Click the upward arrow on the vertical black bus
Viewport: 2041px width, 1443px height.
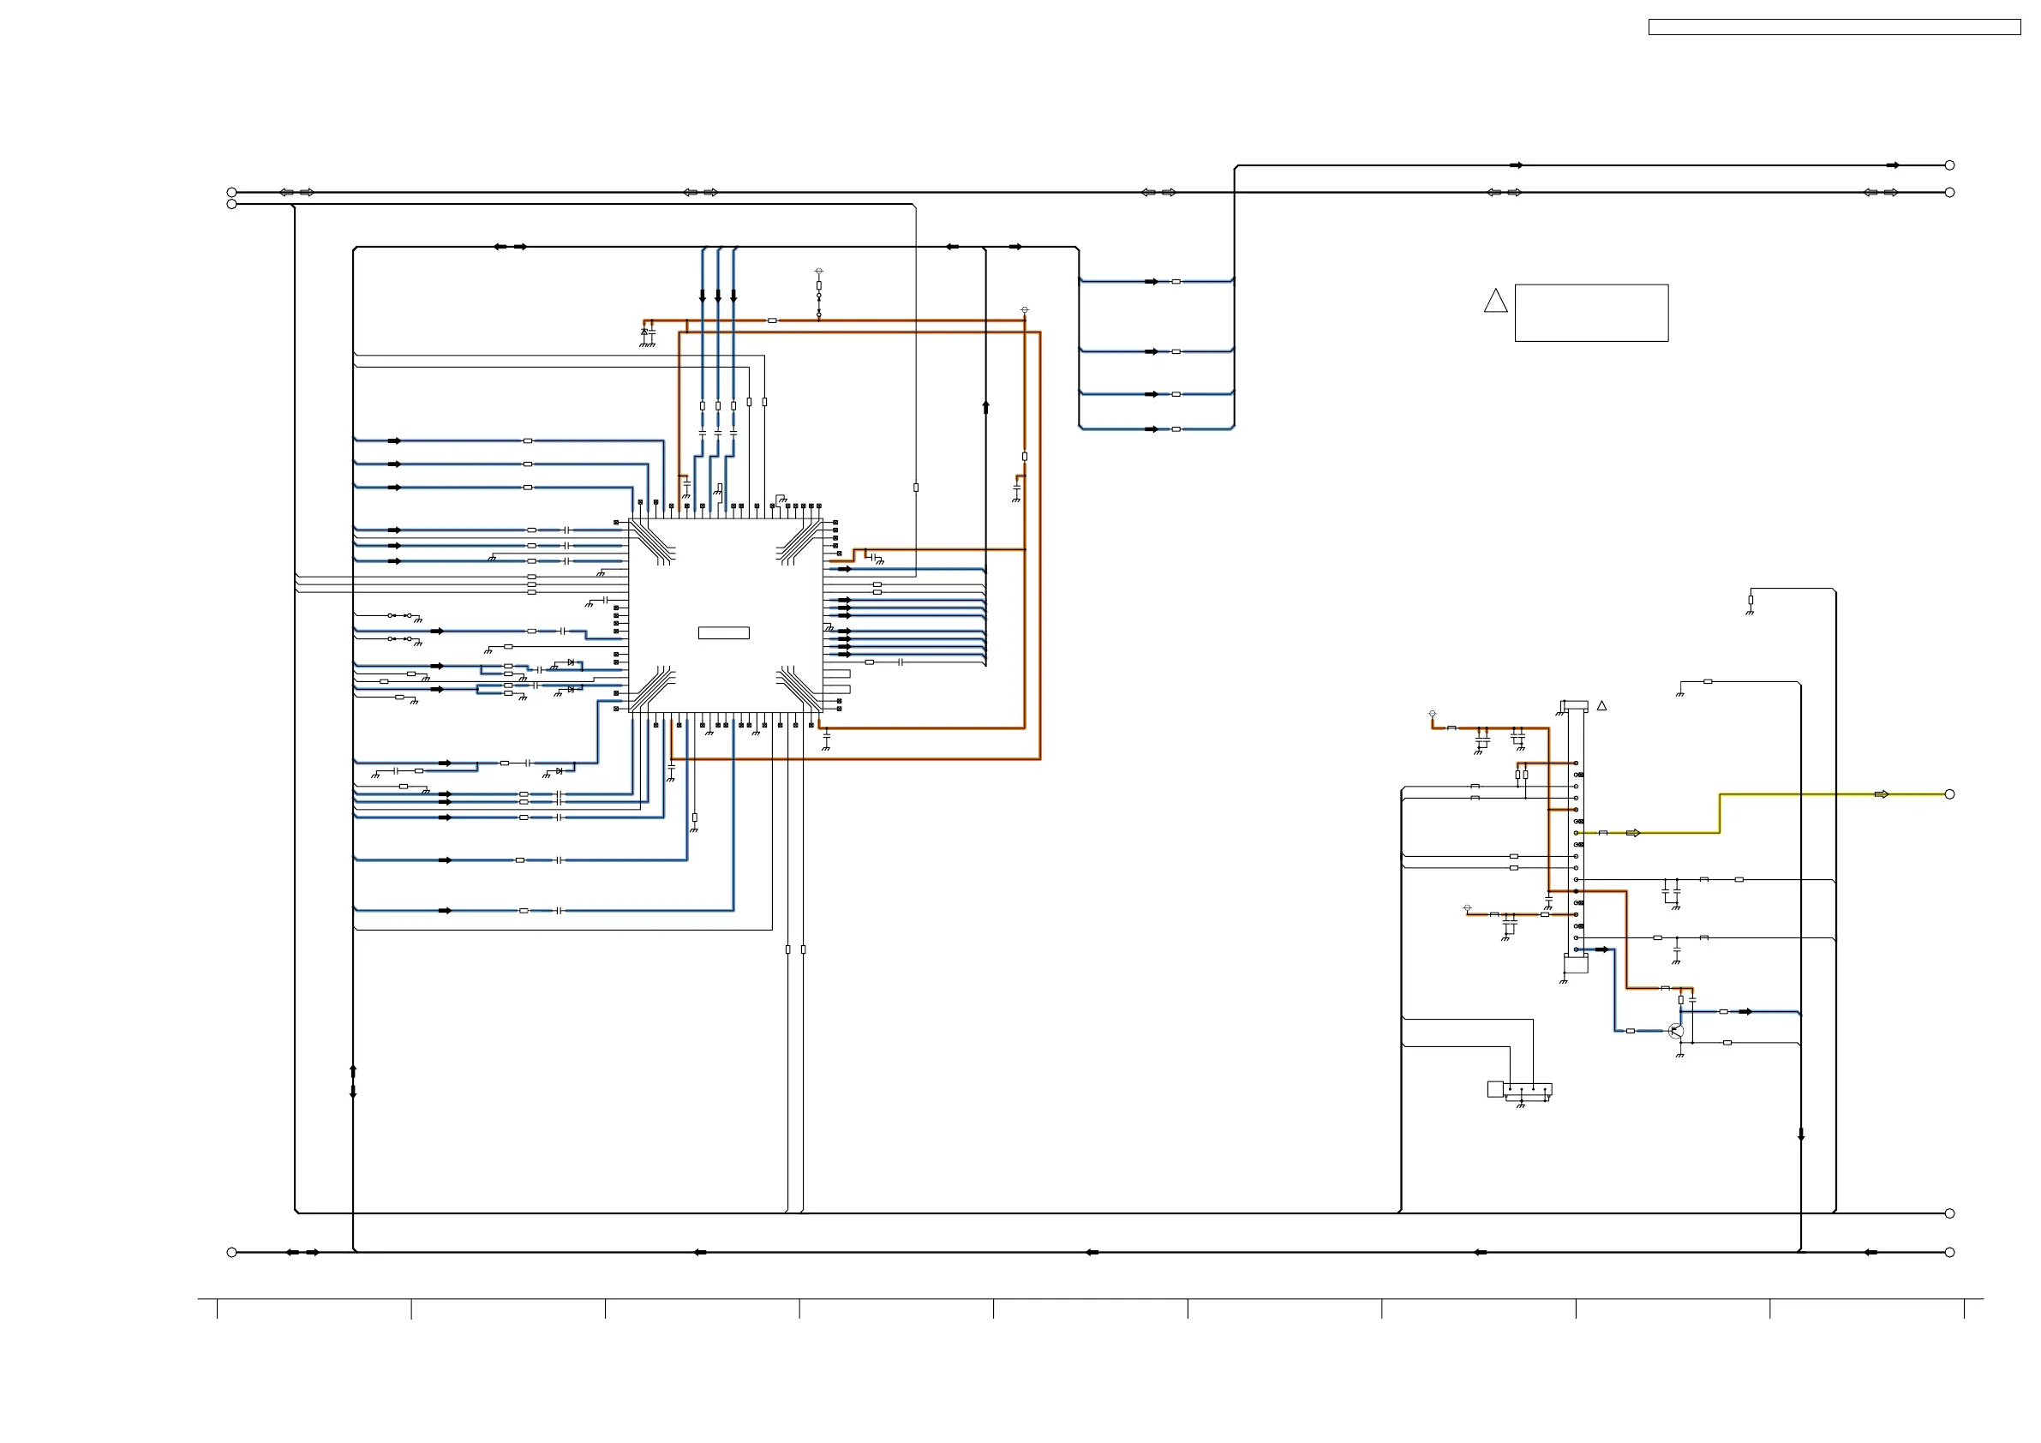tap(985, 406)
